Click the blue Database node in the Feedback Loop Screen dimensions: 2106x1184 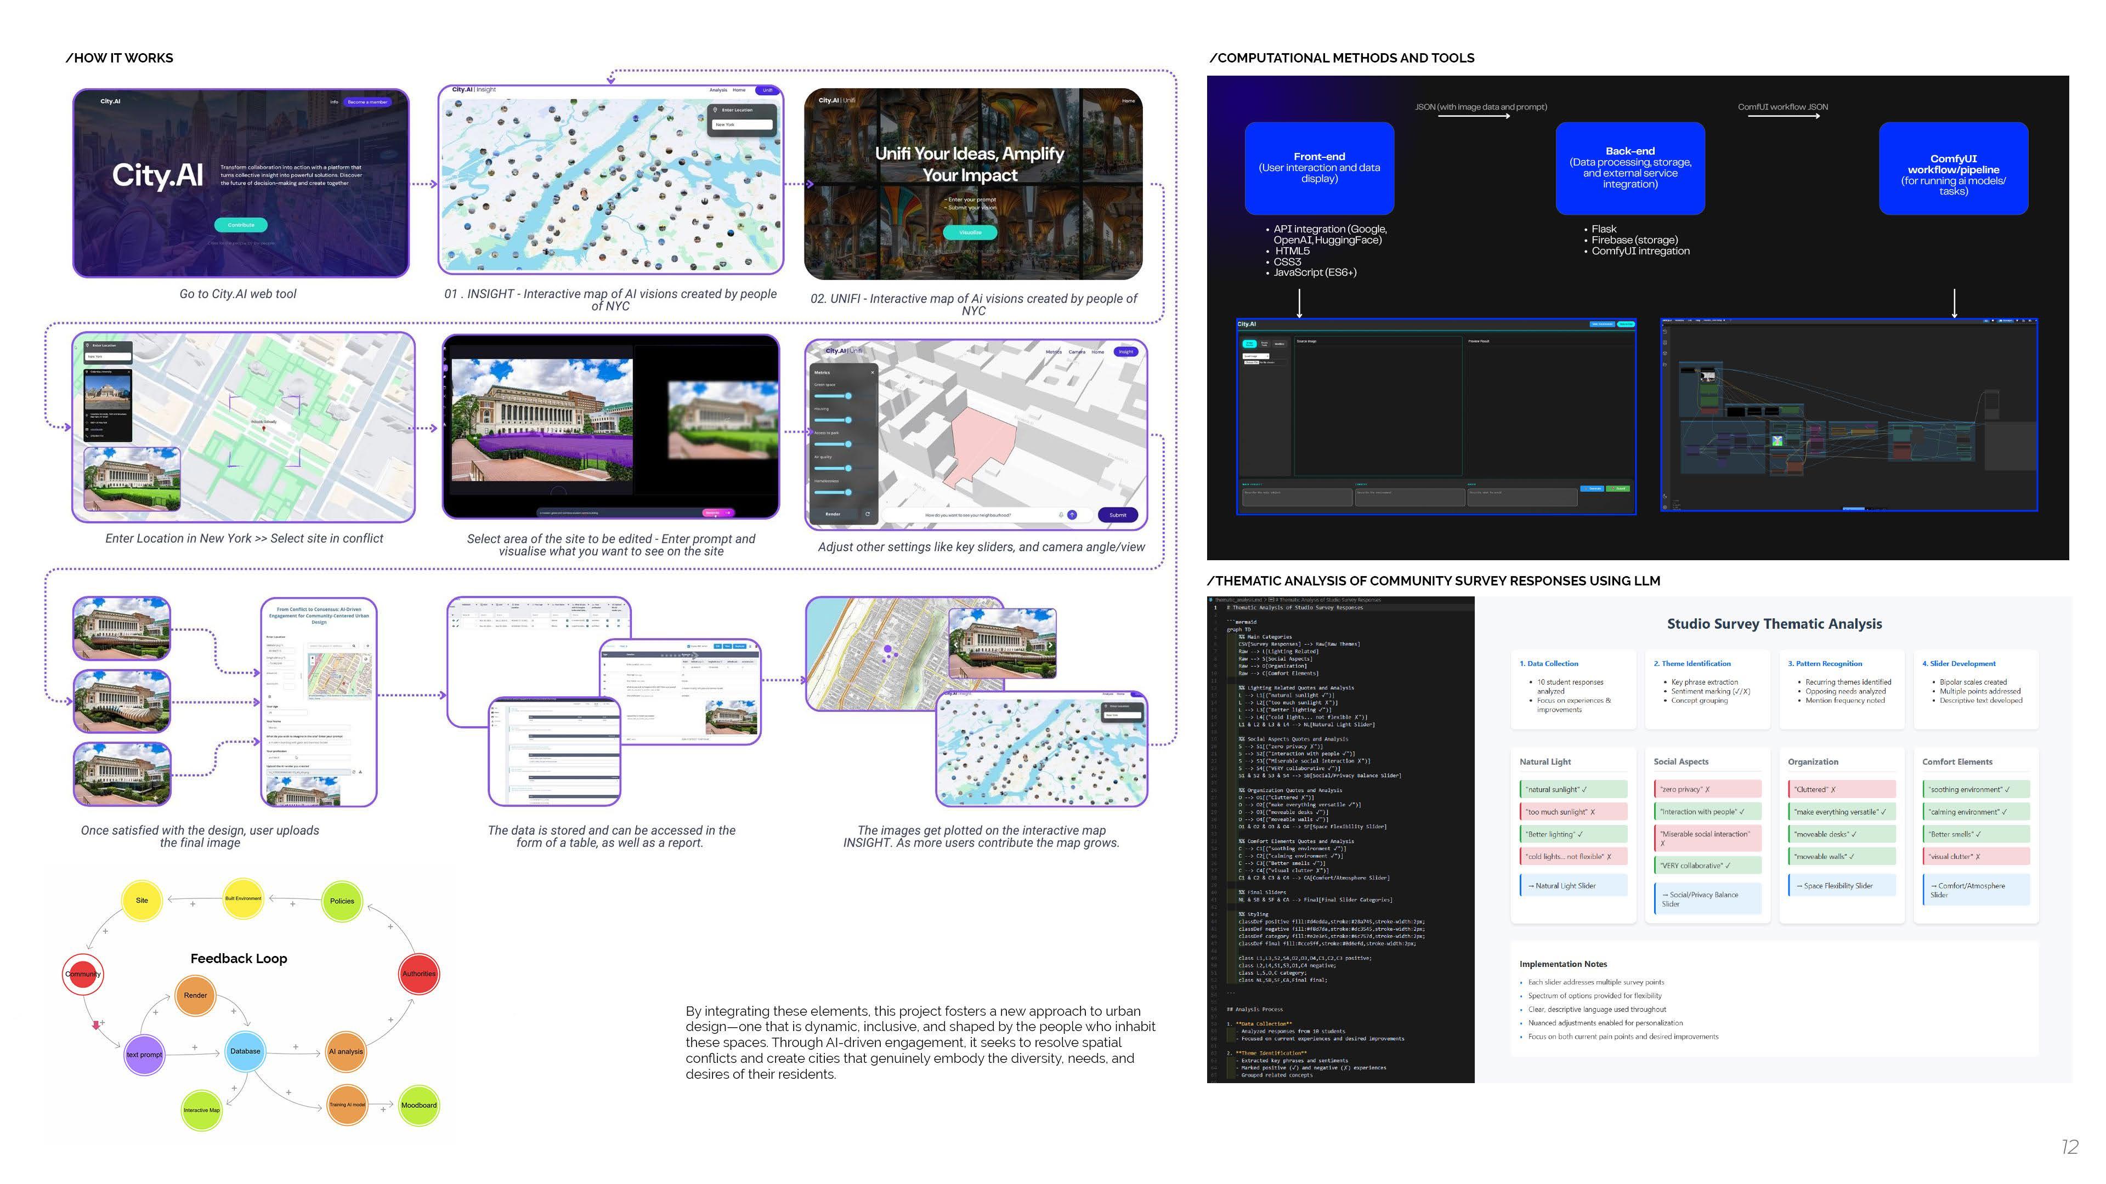(x=245, y=1051)
